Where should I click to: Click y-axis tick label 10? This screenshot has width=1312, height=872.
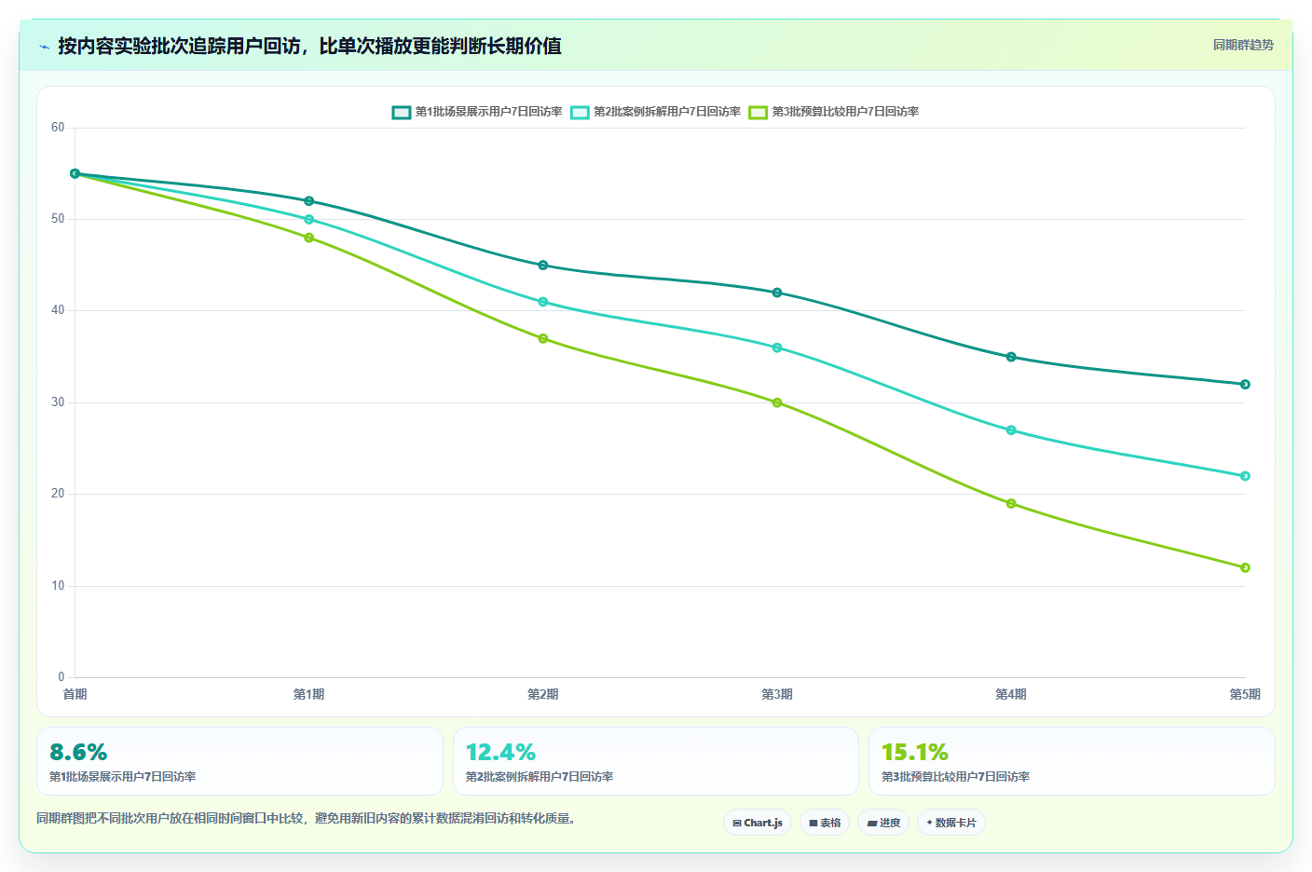(x=58, y=586)
